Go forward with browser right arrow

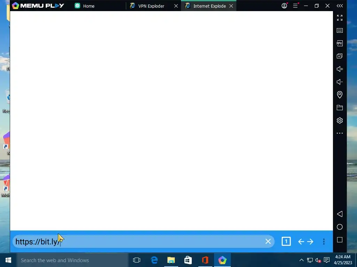tap(310, 242)
